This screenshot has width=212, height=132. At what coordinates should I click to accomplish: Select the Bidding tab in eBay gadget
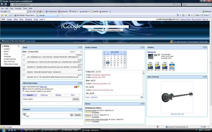[x=58, y=95]
